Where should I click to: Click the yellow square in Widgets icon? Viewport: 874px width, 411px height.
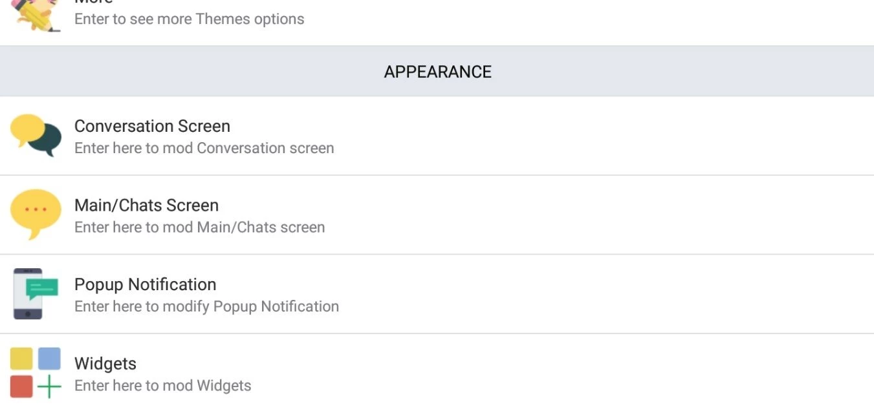tap(21, 359)
